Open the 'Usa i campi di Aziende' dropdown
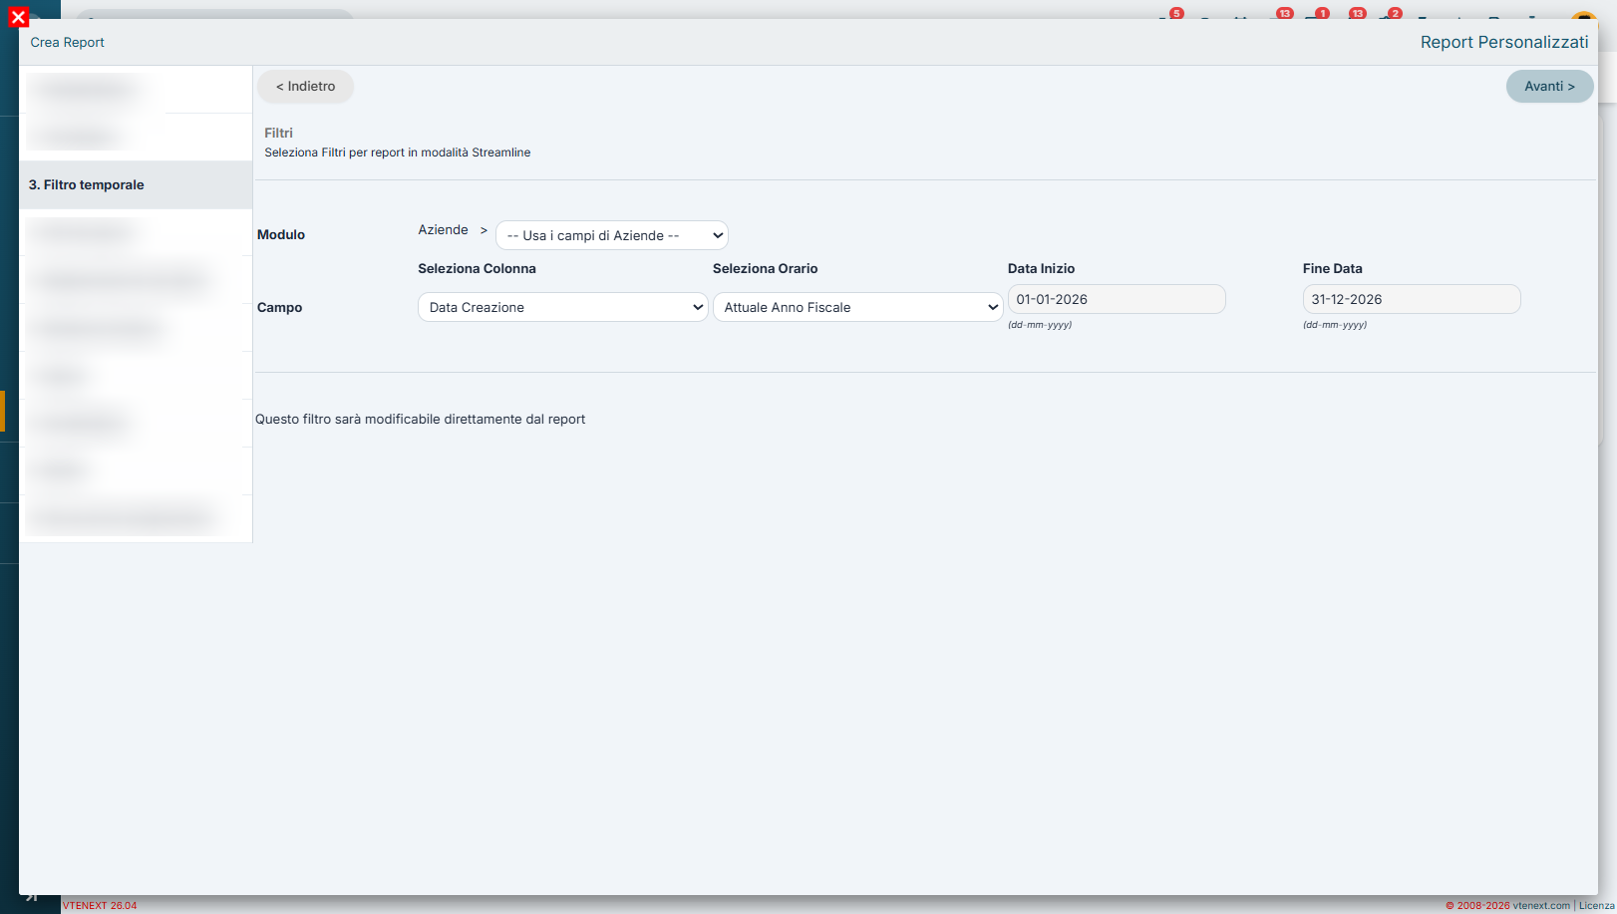This screenshot has width=1617, height=914. (x=612, y=235)
